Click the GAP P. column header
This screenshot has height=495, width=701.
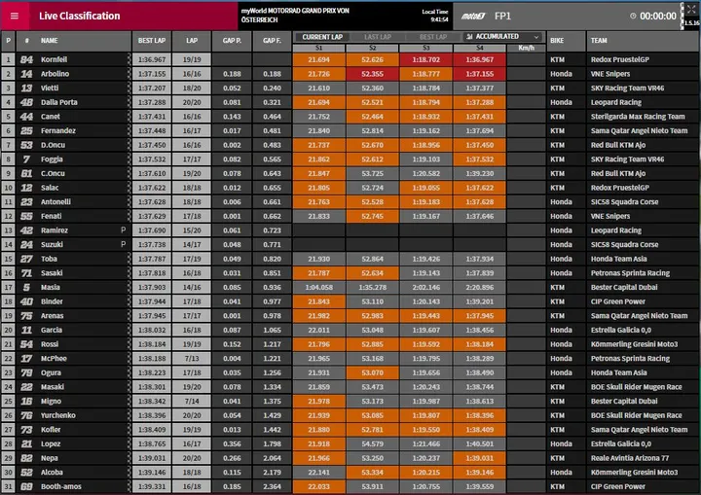point(232,41)
